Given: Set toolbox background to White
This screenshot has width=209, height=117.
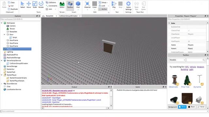Looking at the screenshot, I should (x=182, y=107).
